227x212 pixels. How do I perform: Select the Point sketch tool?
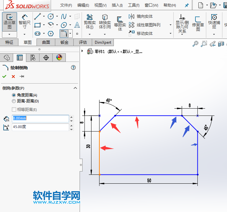tap(77, 34)
